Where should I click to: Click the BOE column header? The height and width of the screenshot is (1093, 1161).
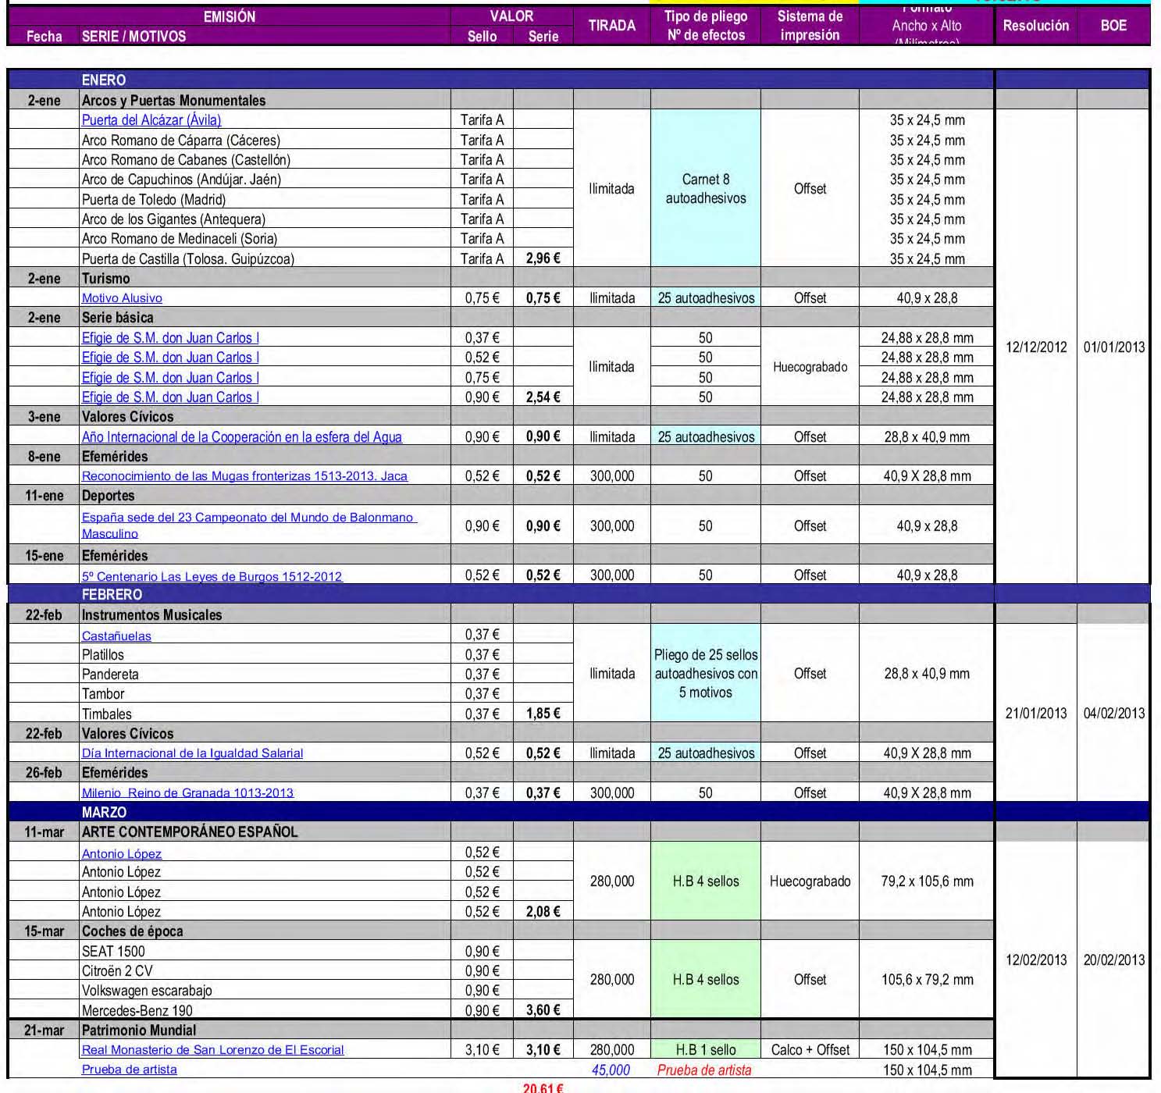point(1113,26)
